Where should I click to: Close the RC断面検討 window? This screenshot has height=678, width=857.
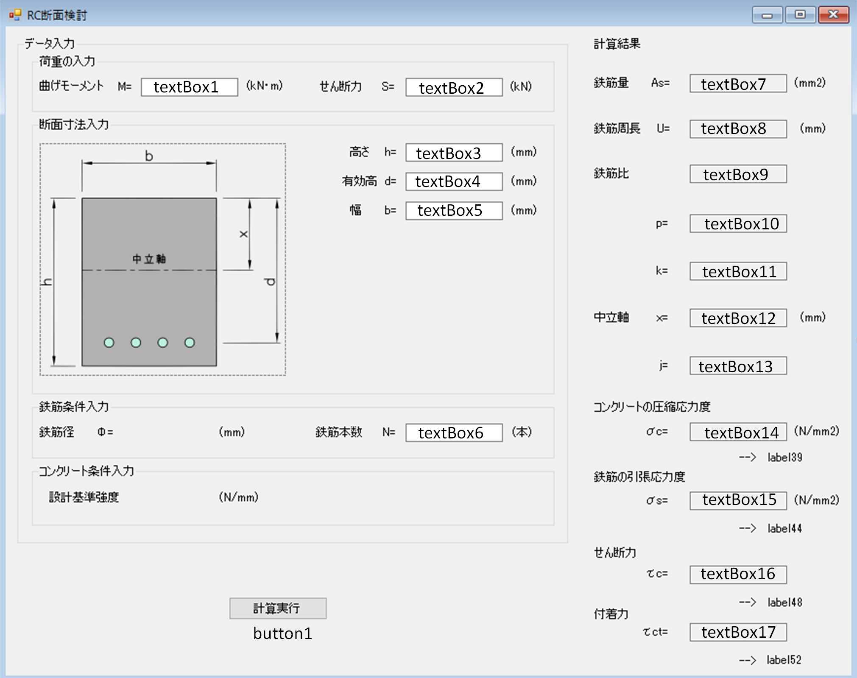833,15
